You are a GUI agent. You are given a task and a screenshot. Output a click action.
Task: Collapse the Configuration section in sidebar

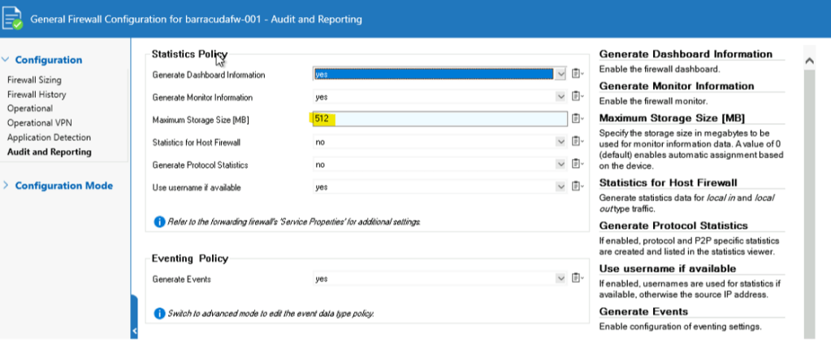pyautogui.click(x=6, y=60)
